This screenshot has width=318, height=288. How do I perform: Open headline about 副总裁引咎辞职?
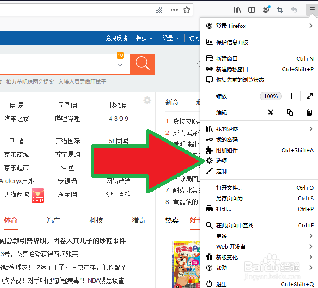click(63, 241)
